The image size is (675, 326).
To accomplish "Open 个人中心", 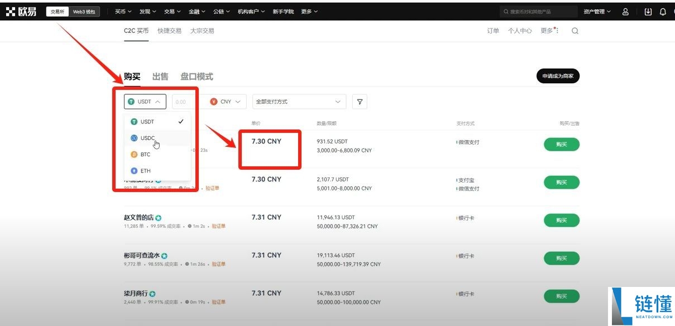I will (x=520, y=31).
